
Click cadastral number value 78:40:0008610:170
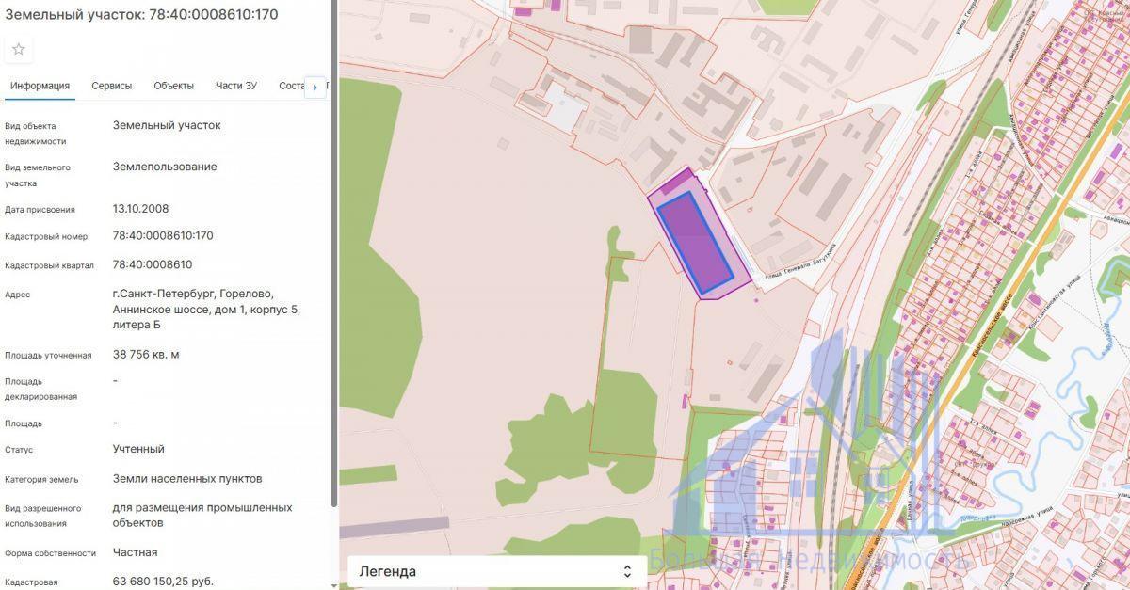tap(162, 236)
